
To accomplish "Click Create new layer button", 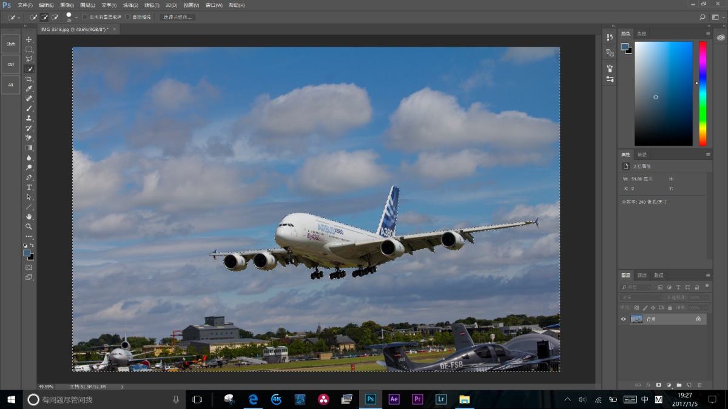I will (689, 385).
